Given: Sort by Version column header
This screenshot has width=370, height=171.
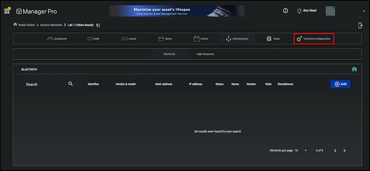Looking at the screenshot, I should 251,84.
